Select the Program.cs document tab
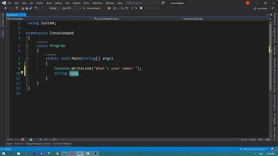 [13, 15]
